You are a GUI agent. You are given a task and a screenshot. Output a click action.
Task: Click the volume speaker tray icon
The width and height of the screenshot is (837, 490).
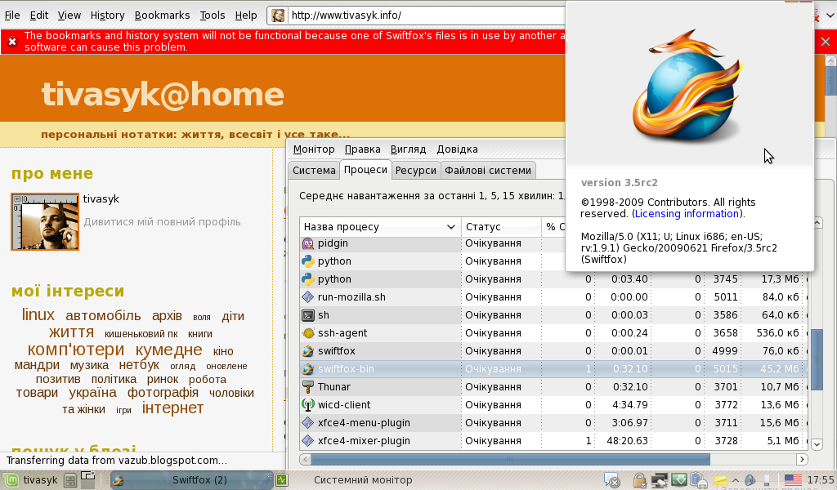[x=750, y=480]
